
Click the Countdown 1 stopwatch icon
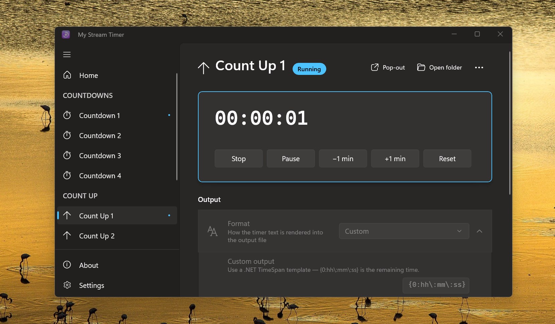coord(67,115)
